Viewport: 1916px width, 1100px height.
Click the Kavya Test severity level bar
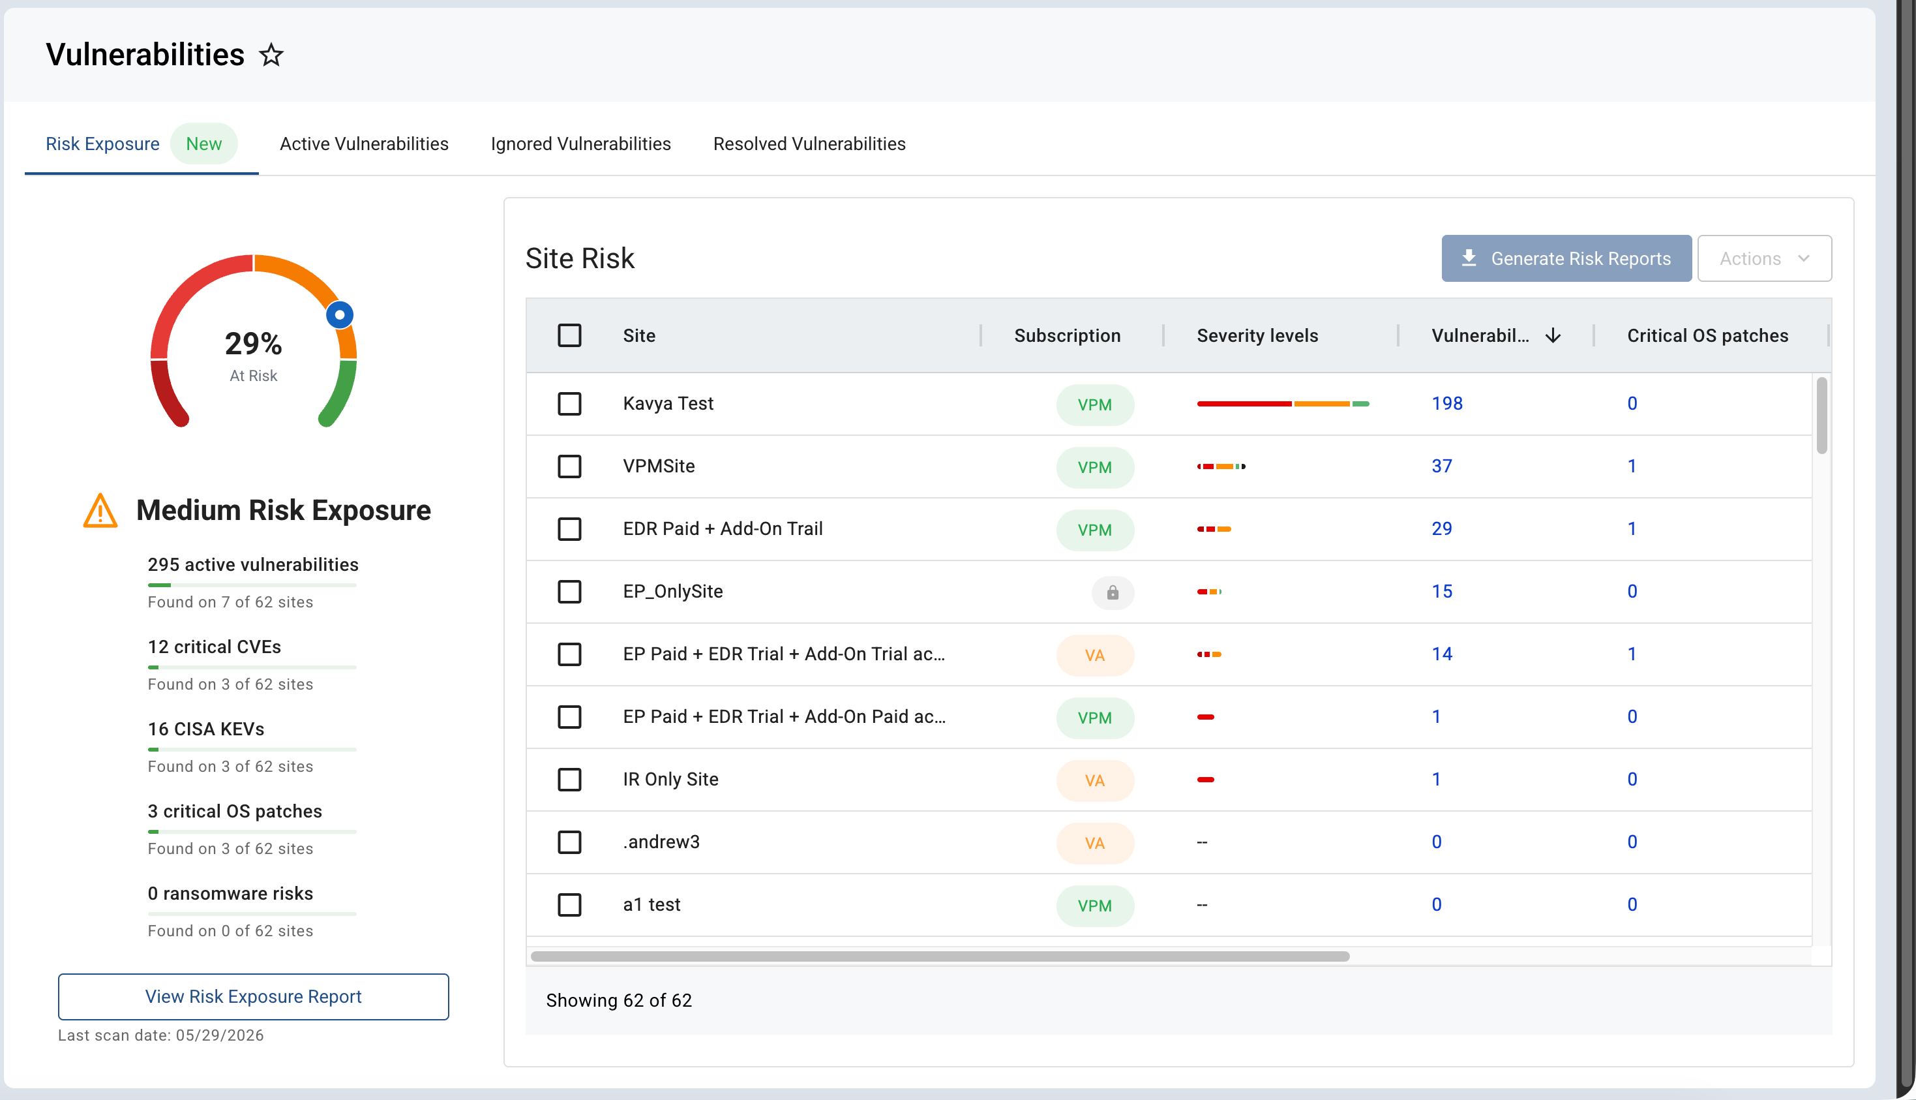[x=1283, y=405]
